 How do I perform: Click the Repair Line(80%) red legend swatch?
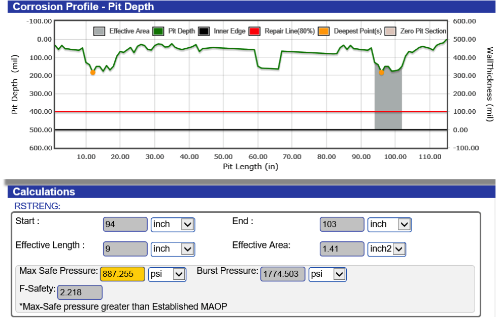(254, 31)
